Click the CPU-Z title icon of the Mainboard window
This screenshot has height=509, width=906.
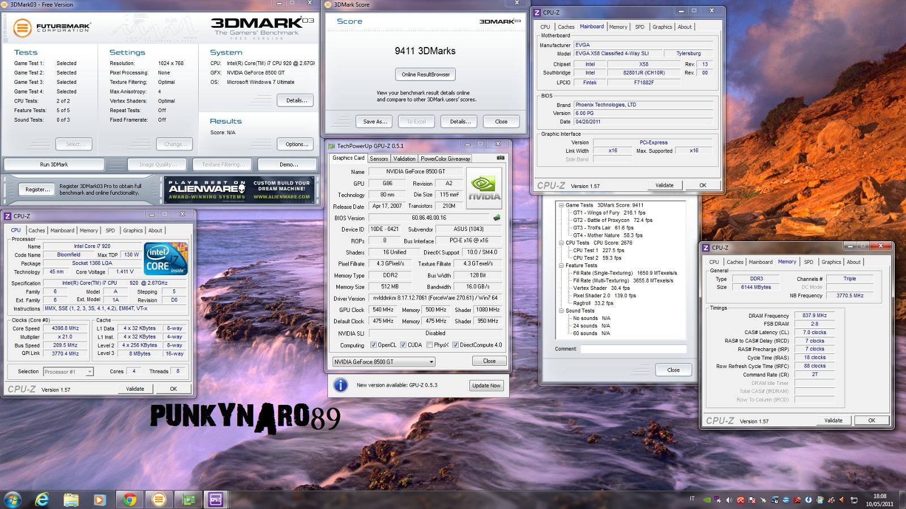click(537, 12)
